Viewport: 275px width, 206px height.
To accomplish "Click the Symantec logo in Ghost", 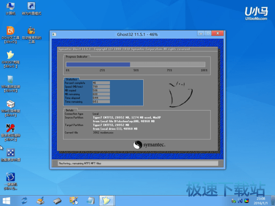I will point(149,145).
